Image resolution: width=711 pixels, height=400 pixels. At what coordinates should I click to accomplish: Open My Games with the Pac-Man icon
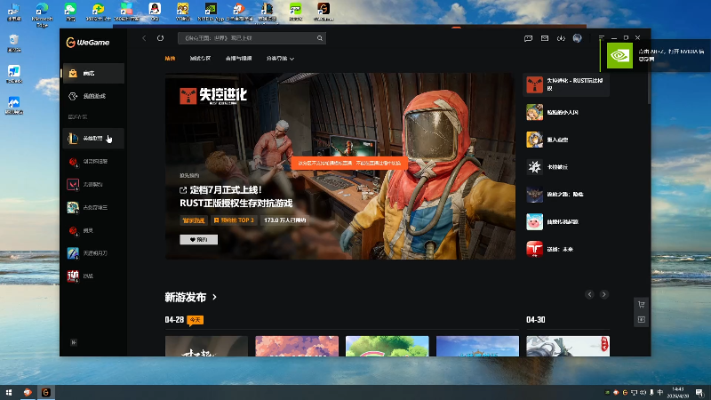[93, 96]
